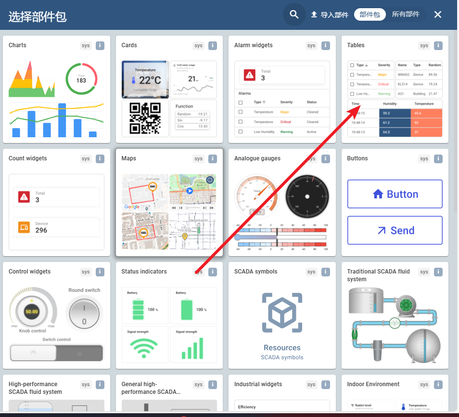
Task: Click the Switch control slider preview
Action: click(x=56, y=352)
